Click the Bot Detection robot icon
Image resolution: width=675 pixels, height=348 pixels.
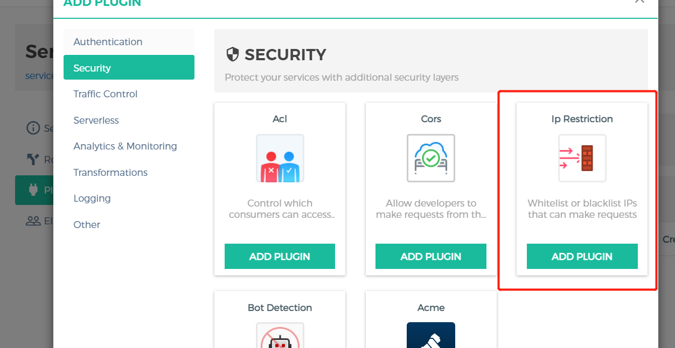(x=280, y=337)
